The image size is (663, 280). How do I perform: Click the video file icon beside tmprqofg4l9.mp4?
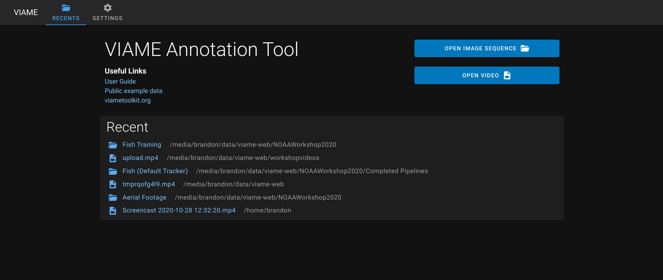coord(113,184)
